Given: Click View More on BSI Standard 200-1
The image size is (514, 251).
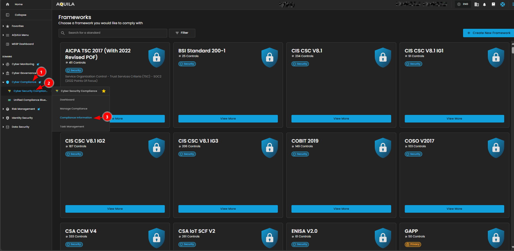Looking at the screenshot, I should 228,119.
